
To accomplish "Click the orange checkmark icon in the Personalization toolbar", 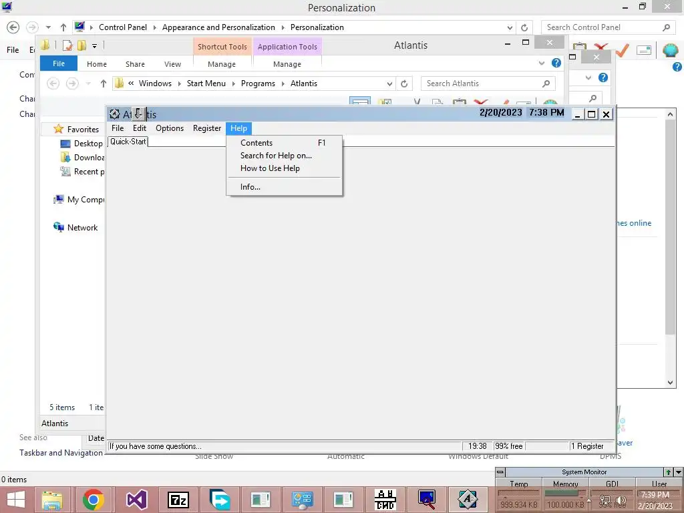I will (x=622, y=50).
